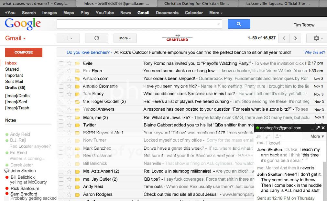
Task: Open the ESPN Keyword Alert email
Action: pos(155,133)
